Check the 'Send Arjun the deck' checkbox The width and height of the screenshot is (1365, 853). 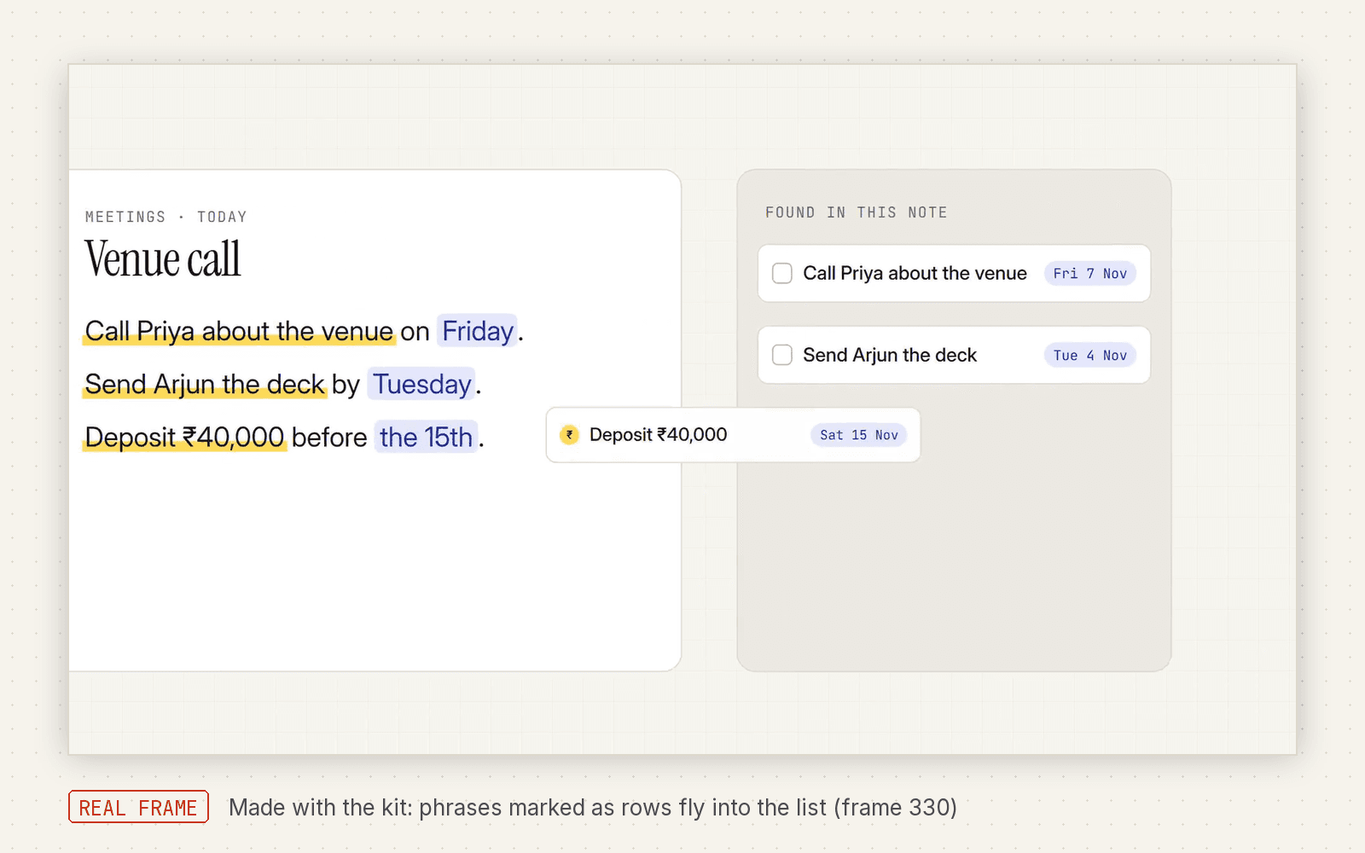click(x=782, y=355)
